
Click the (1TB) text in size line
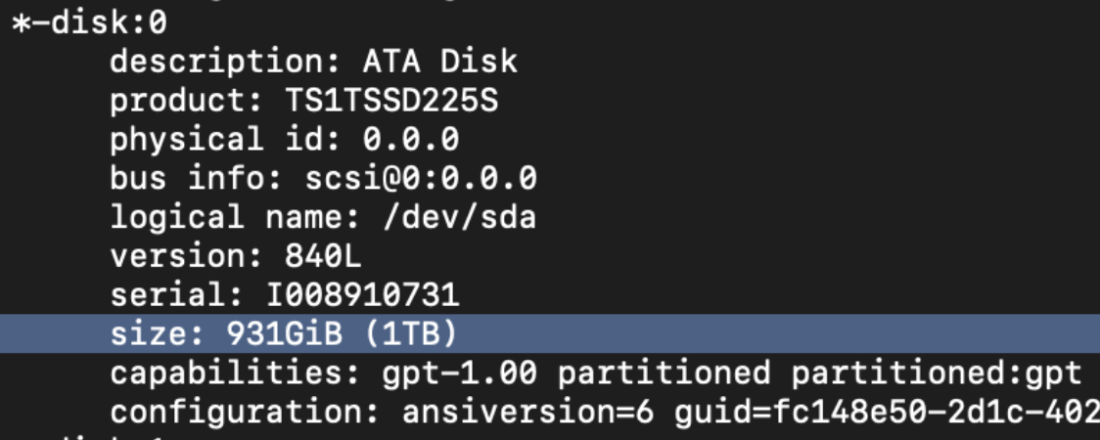[410, 333]
